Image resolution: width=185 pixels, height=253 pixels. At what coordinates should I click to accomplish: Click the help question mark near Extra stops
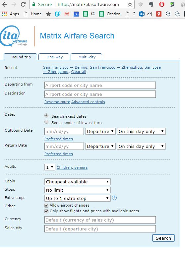coord(114,198)
